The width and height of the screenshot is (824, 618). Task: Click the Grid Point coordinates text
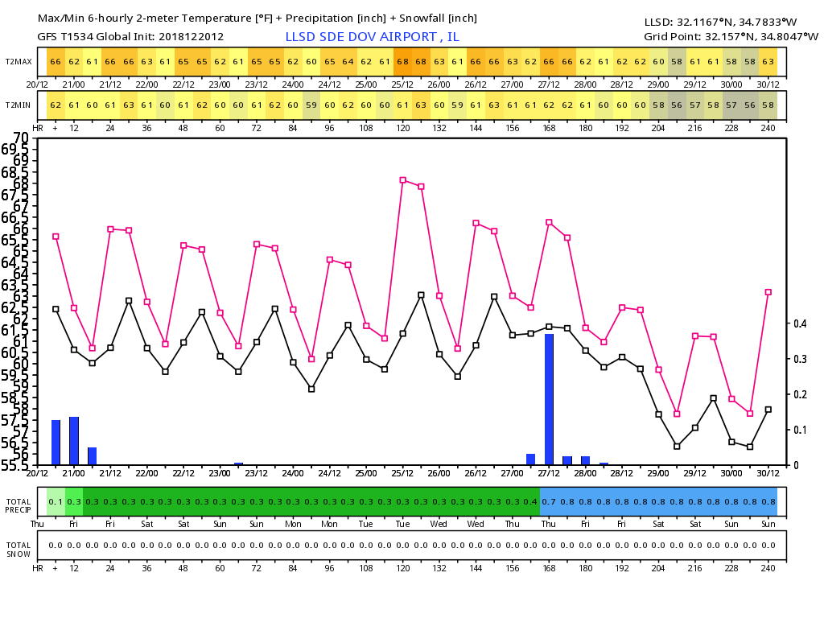(x=731, y=37)
